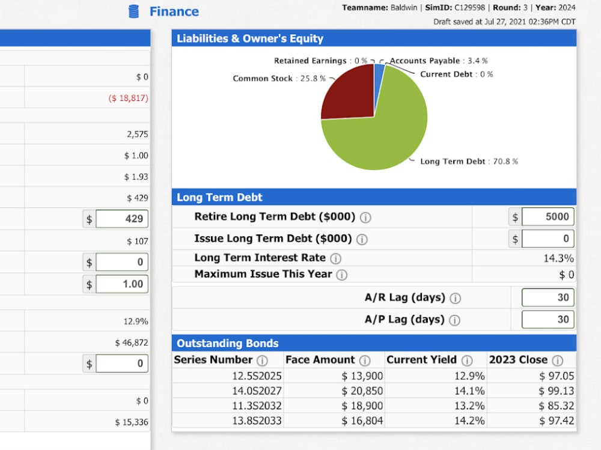Click the Common Stock 25.8 % label
The height and width of the screenshot is (450, 601).
(x=279, y=79)
